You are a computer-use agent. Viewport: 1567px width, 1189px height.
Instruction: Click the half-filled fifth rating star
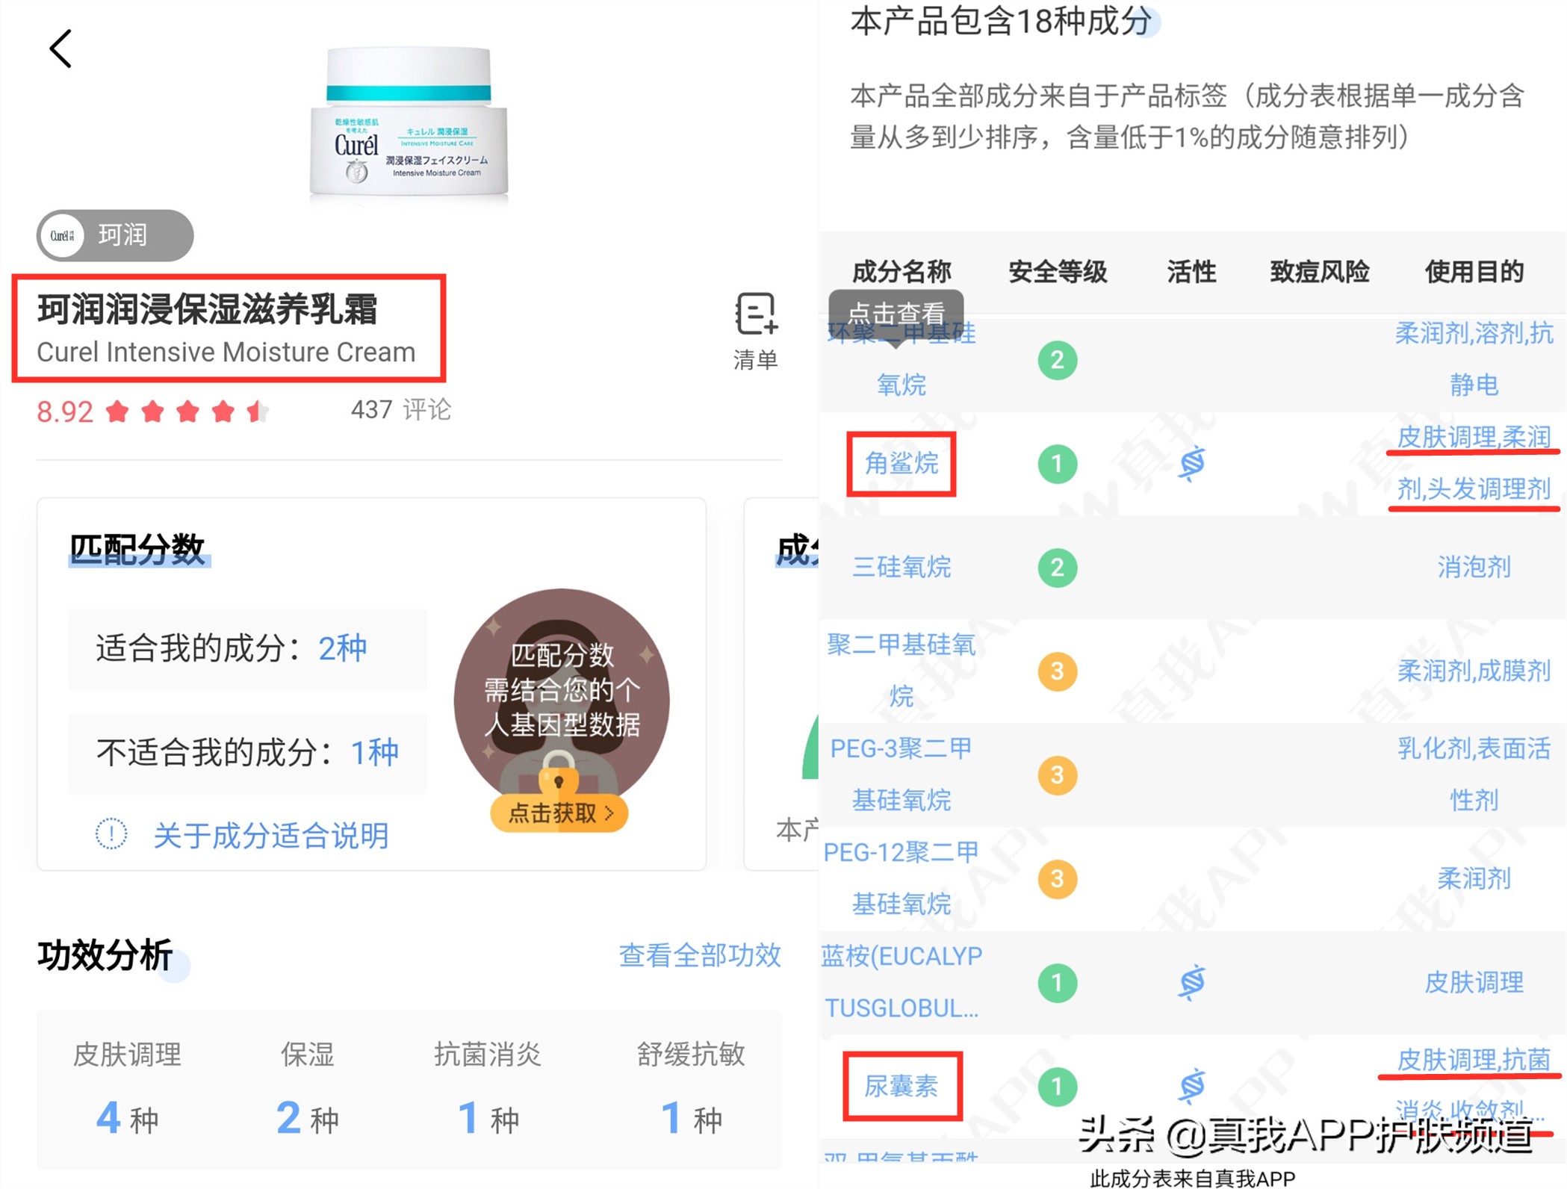click(258, 412)
